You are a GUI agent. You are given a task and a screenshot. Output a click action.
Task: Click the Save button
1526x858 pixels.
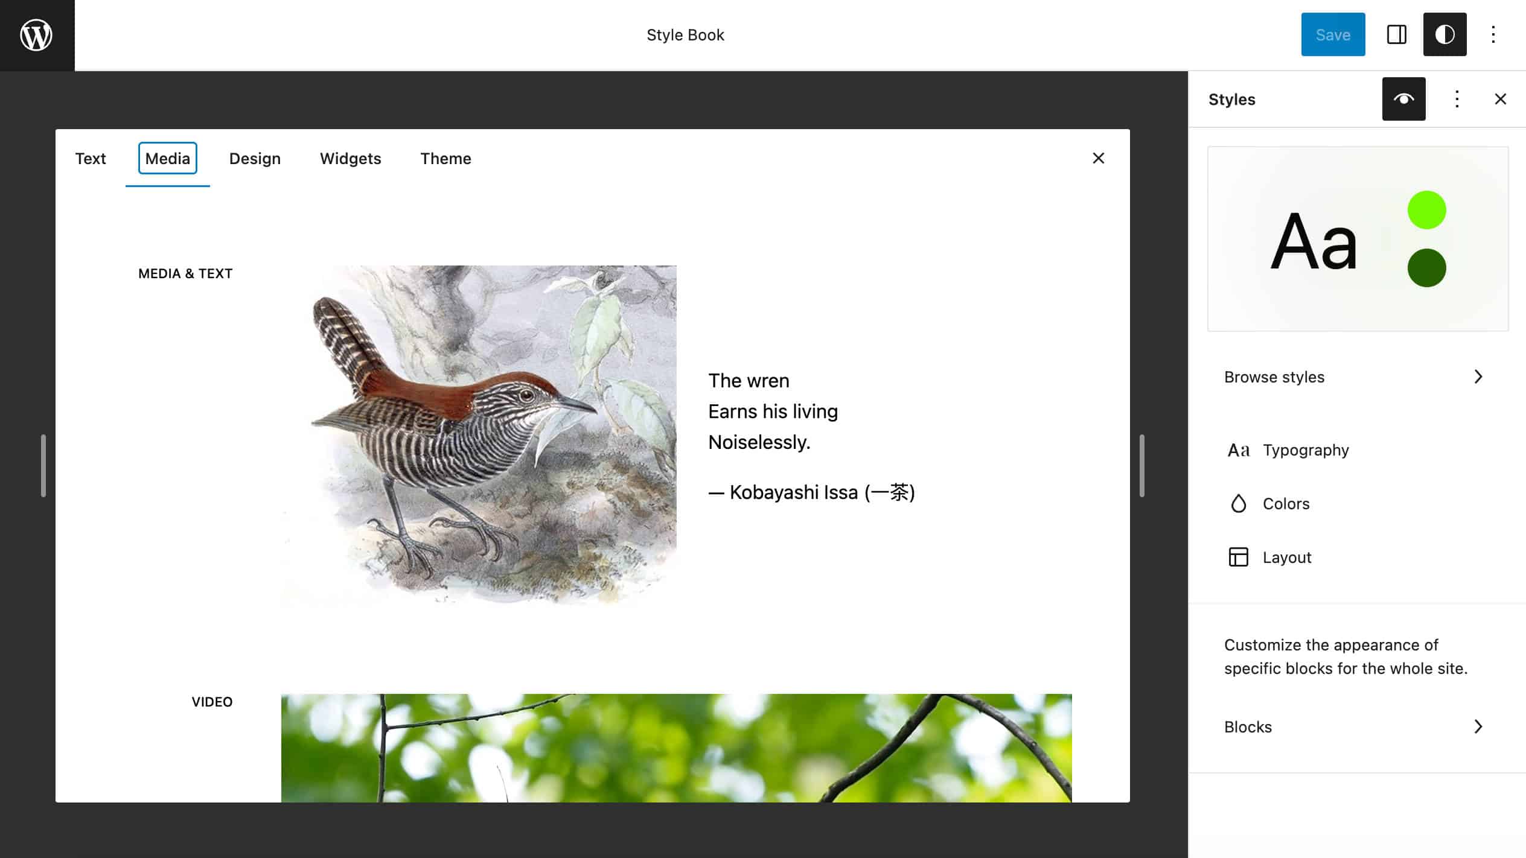(1332, 34)
